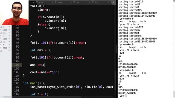Click the file icon next to c.in
The height and width of the screenshot is (98, 175).
pyautogui.click(x=1, y=42)
